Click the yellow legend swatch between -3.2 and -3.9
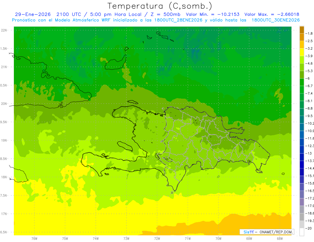The width and height of the screenshot is (314, 242). point(302,52)
